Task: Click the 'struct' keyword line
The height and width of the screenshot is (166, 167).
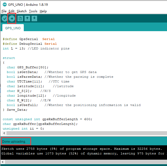Action: [9, 58]
